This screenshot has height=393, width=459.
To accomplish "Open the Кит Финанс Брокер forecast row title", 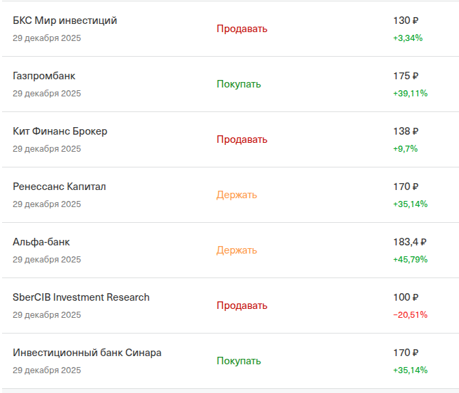I will tap(60, 131).
